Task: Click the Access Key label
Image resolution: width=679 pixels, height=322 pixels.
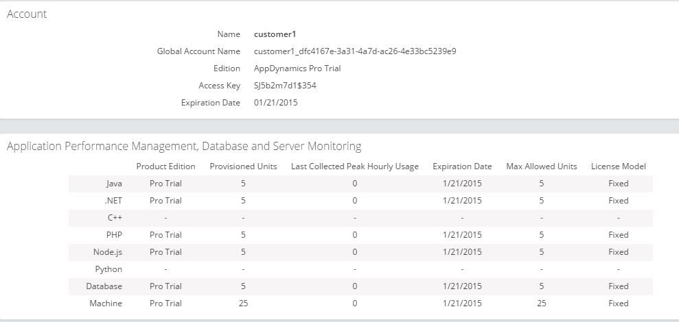Action: [x=220, y=86]
